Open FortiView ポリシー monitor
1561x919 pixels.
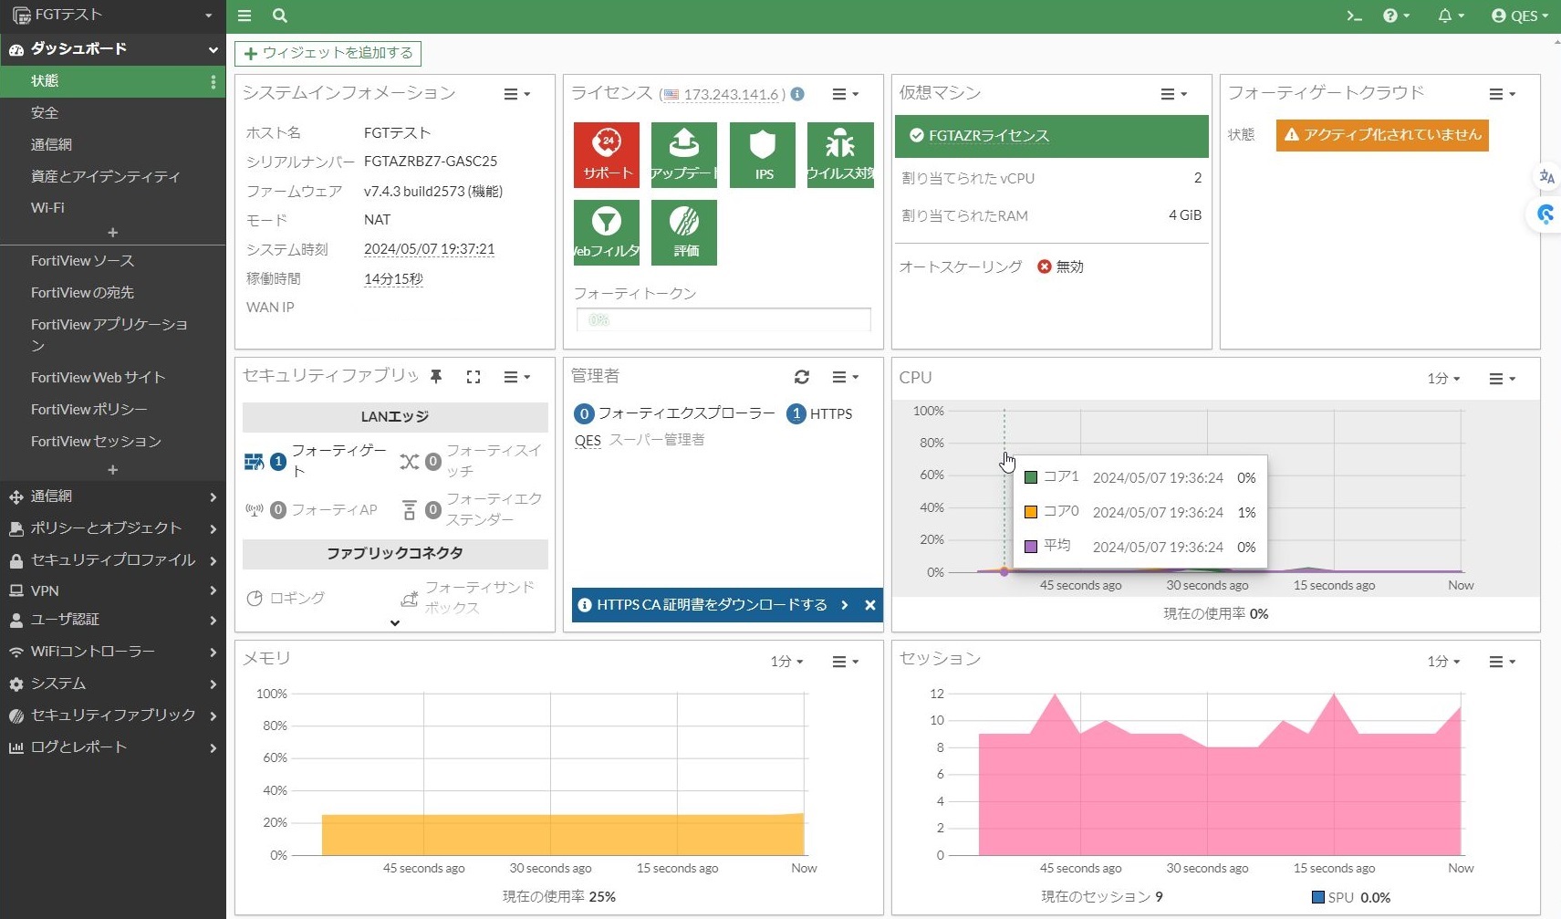(88, 410)
